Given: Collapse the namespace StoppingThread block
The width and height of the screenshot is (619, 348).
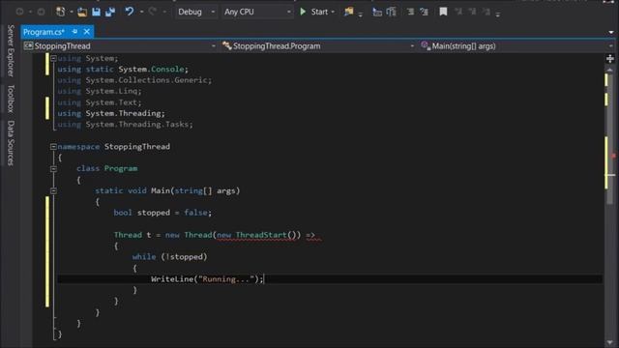Looking at the screenshot, I should (53, 146).
